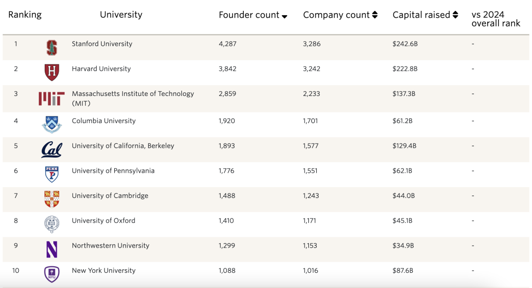This screenshot has width=532, height=288.
Task: Open the New York University link
Action: [103, 270]
